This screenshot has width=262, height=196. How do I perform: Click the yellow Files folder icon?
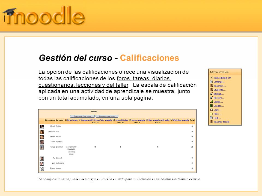tap(211, 114)
